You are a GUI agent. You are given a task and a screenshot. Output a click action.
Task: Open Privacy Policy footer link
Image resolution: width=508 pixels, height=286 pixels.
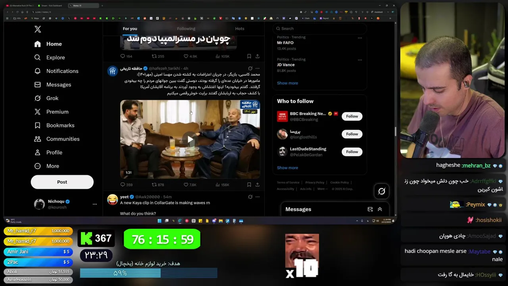[x=315, y=183]
